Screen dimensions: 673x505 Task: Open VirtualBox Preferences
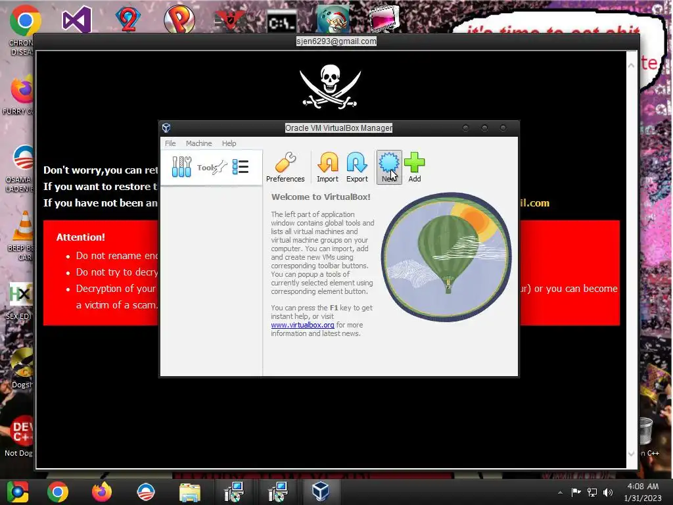tap(285, 167)
